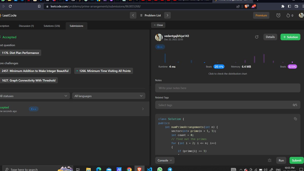Click the Run button

pos(281,160)
